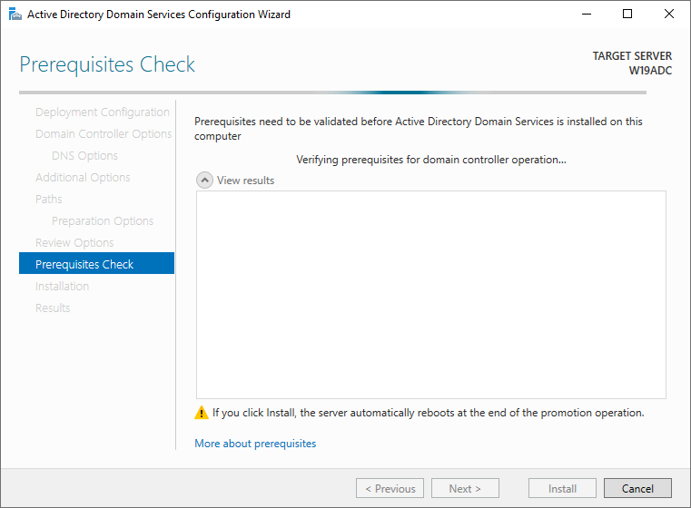Screen dimensions: 691x508
Task: Click the yellow warning triangle icon
Action: pos(202,413)
